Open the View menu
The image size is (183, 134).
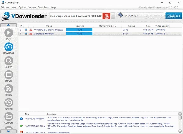(x=14, y=7)
